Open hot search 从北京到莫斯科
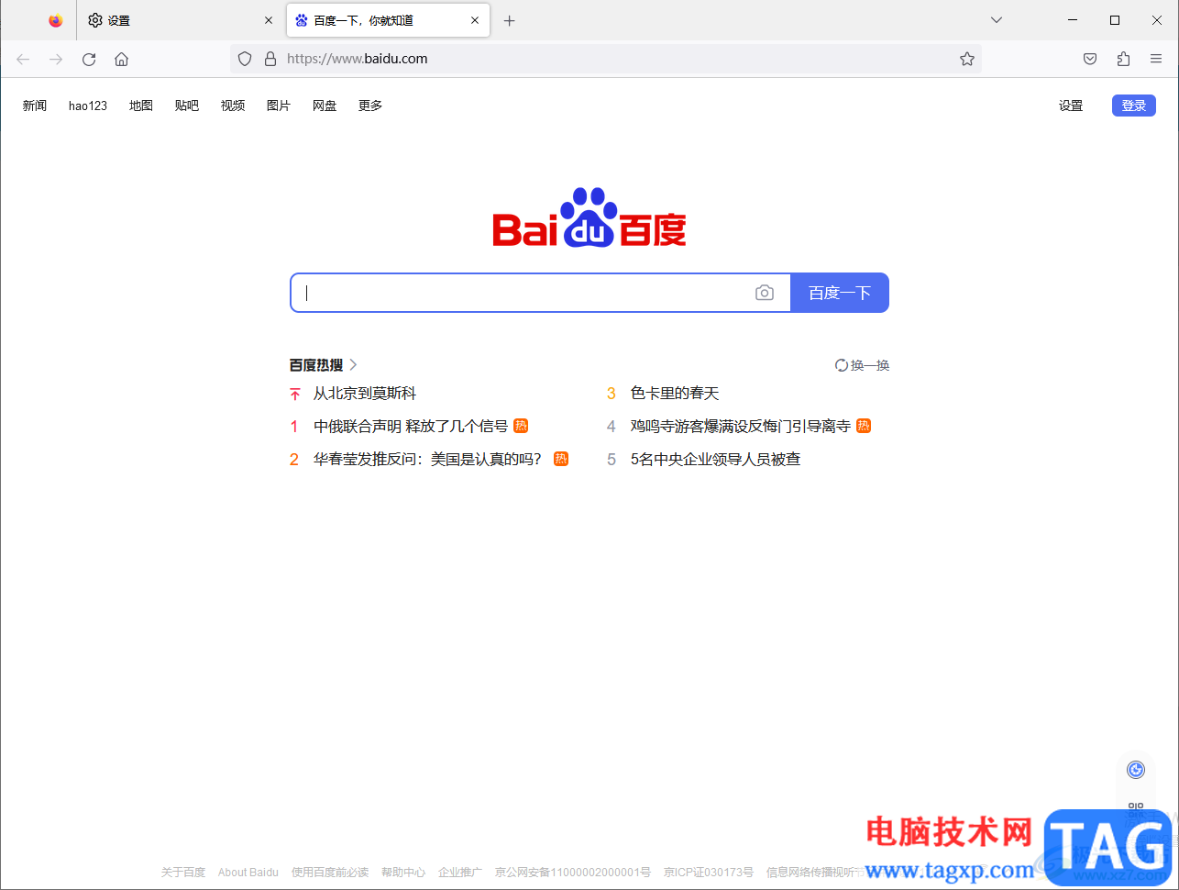This screenshot has height=890, width=1179. click(x=365, y=394)
